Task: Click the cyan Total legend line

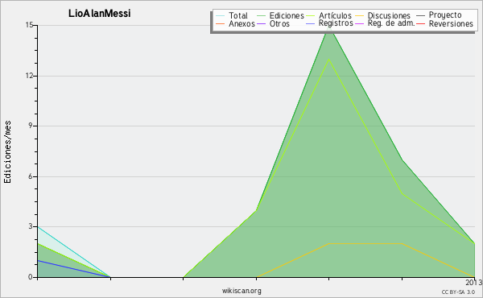Action: 221,15
